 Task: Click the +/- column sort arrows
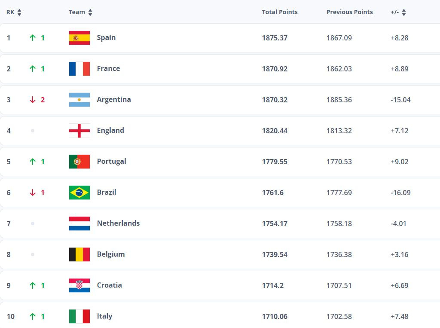pyautogui.click(x=403, y=12)
